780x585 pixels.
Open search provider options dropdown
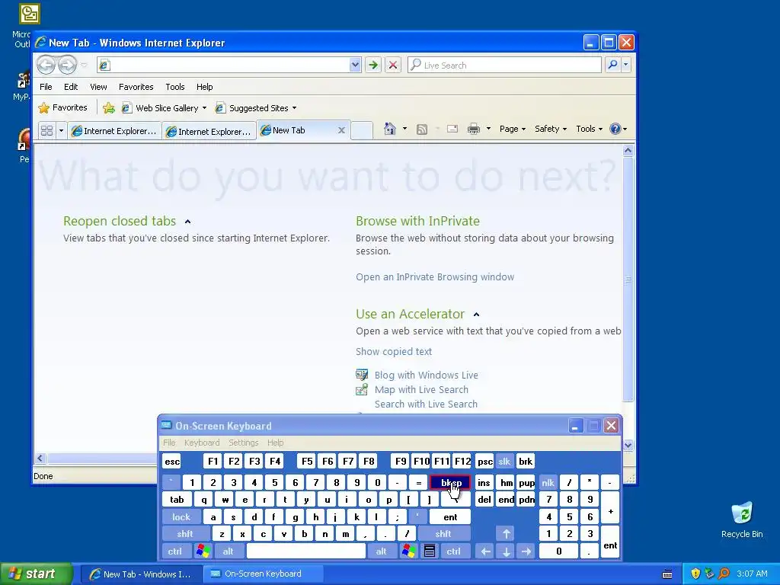tap(626, 65)
